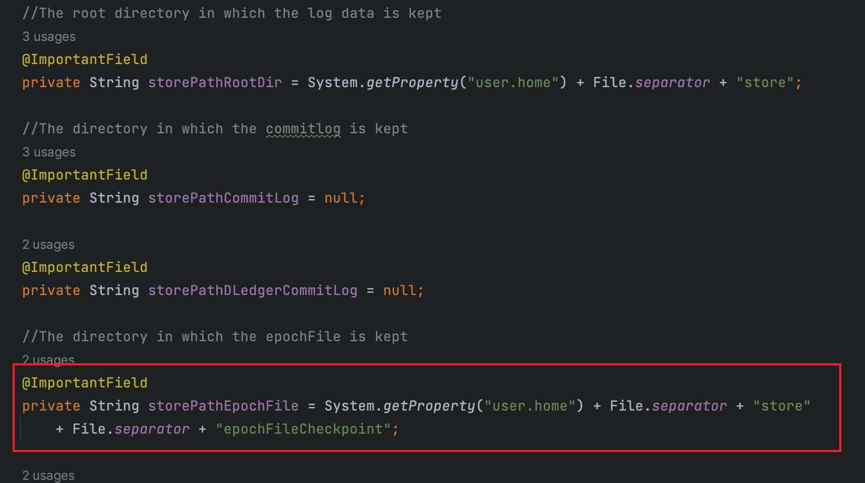The image size is (865, 483).
Task: Click the "3 usages" hint above storePathCommitLog
Action: coord(48,152)
